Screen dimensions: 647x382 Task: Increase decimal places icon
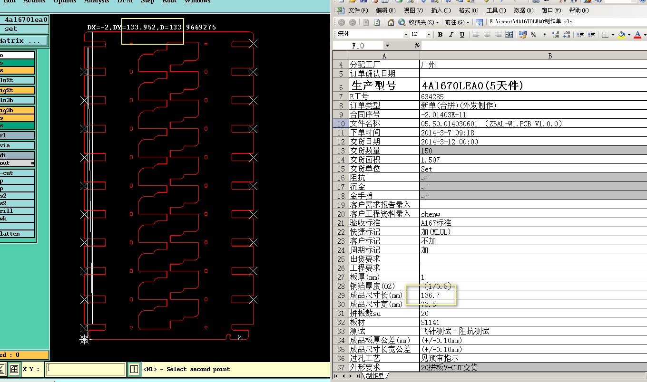click(x=555, y=35)
